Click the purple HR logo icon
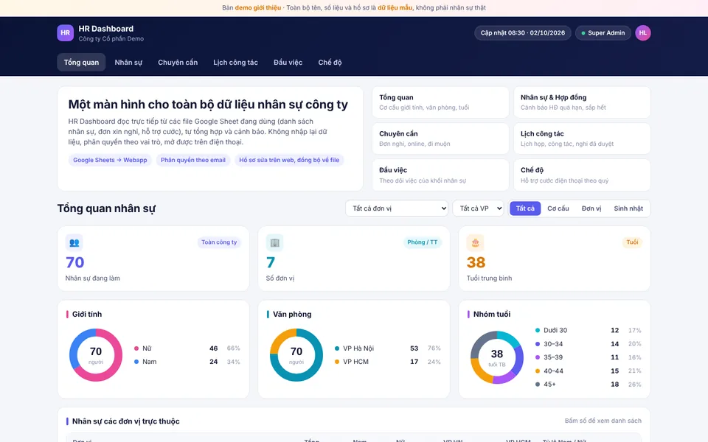The image size is (708, 442). 65,33
